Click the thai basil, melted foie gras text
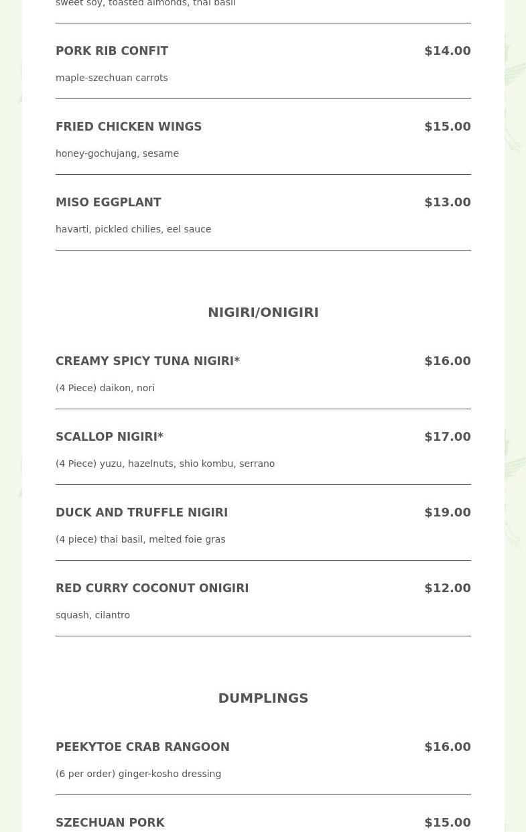This screenshot has width=526, height=832. point(140,539)
